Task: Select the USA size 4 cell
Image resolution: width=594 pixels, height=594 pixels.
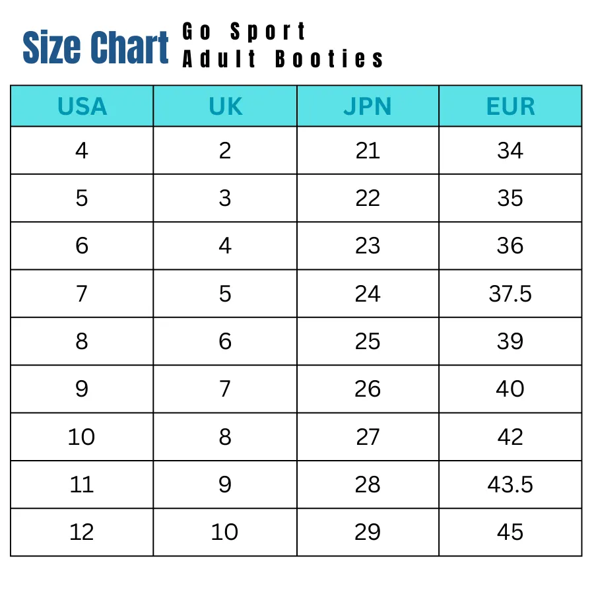Action: point(82,150)
